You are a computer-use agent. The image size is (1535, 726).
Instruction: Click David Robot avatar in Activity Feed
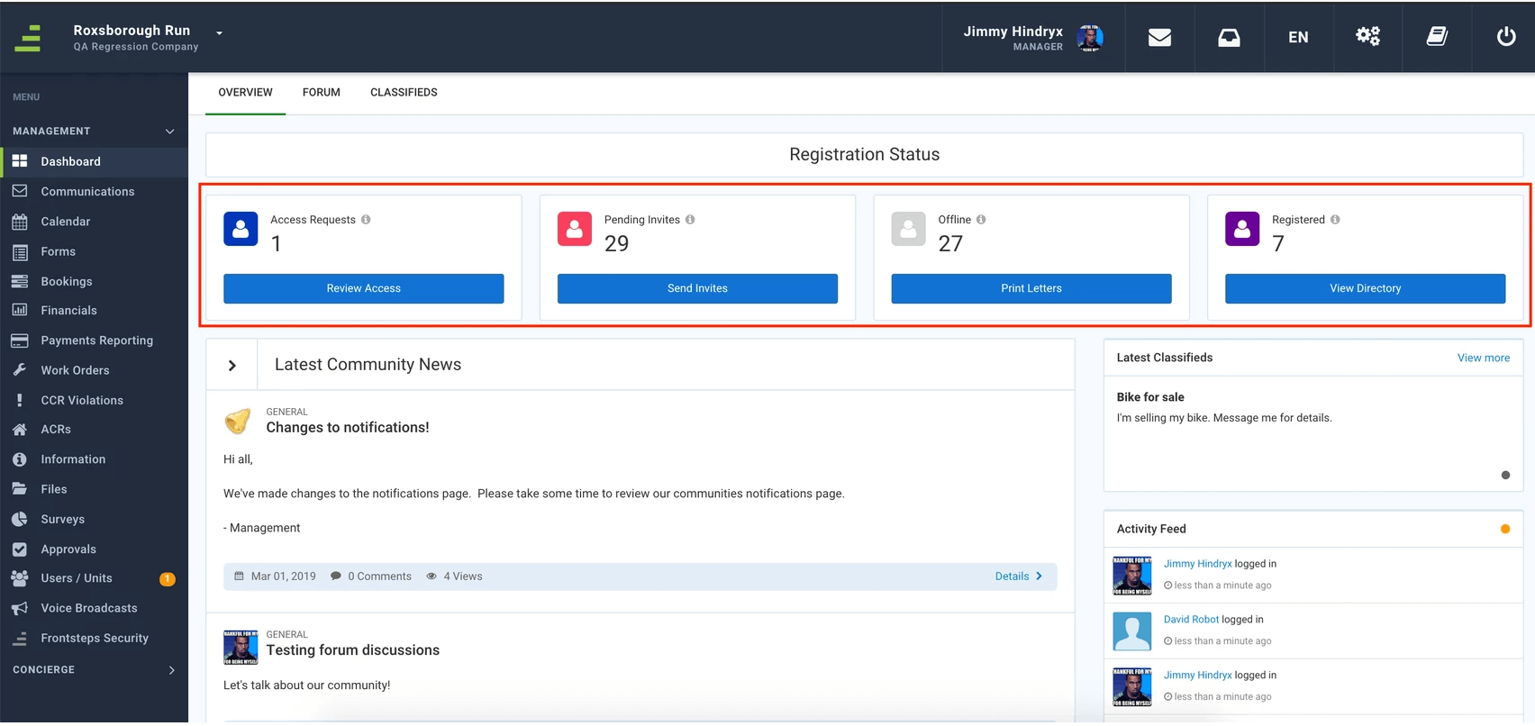coord(1132,631)
